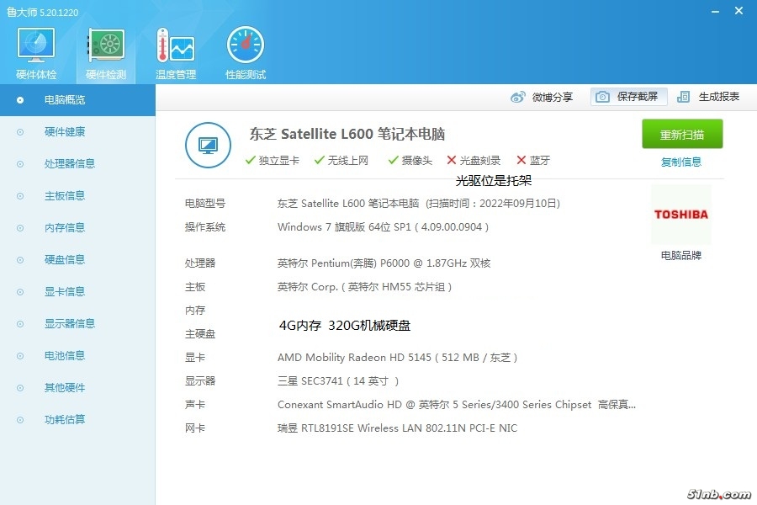Click the network card 瑞昱 RTL8191SE text
The image size is (757, 505).
pos(397,428)
